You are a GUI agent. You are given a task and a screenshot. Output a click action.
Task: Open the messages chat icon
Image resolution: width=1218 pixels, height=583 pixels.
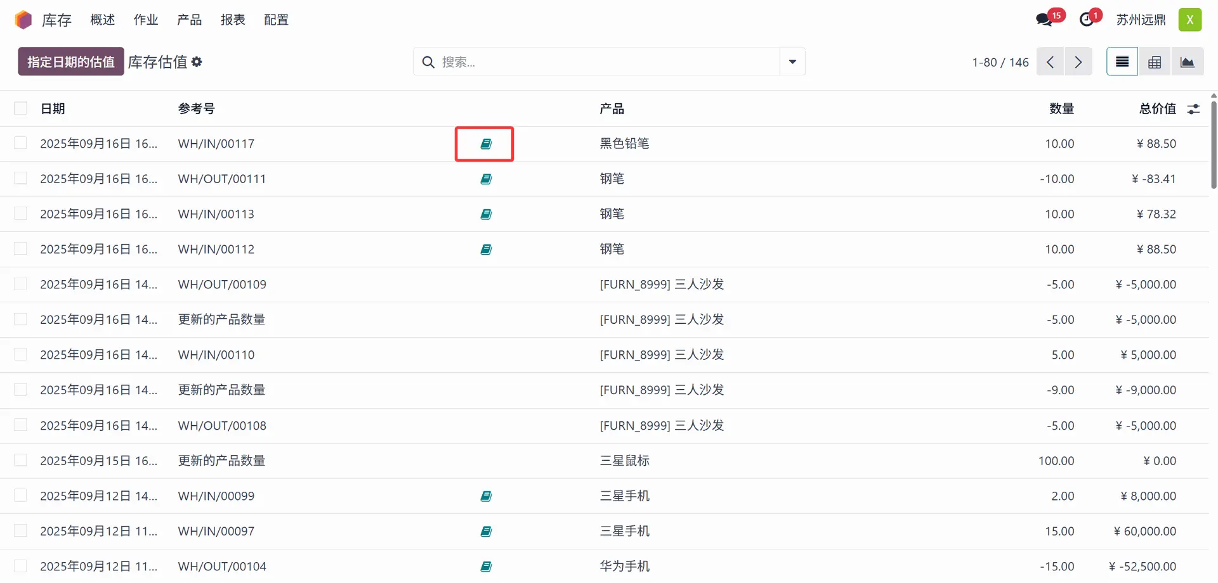[x=1044, y=20]
